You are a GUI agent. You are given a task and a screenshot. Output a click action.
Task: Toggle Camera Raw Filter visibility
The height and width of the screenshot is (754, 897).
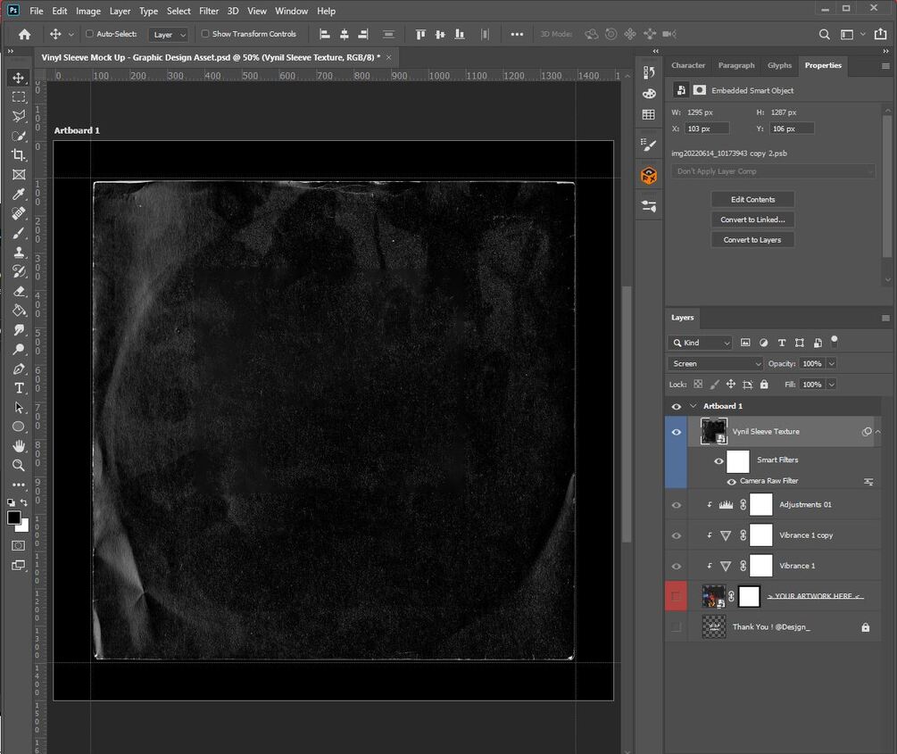[x=731, y=482]
